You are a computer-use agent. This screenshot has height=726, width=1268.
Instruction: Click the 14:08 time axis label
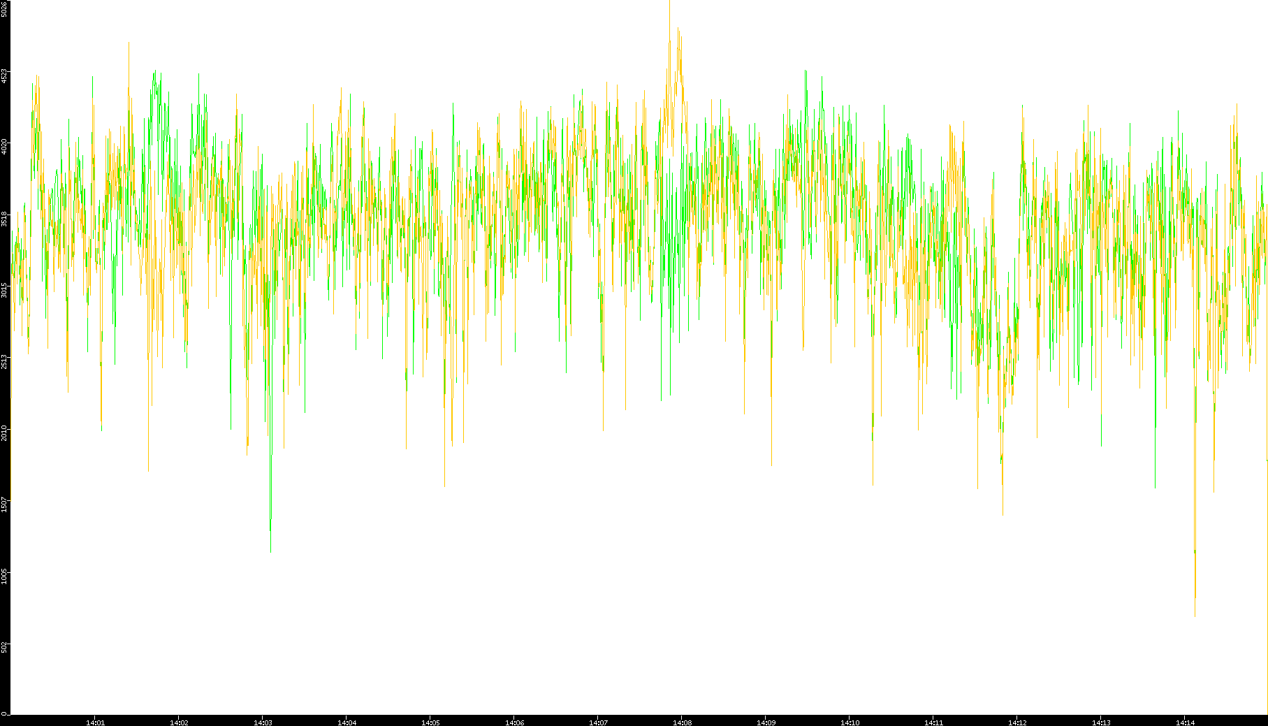coord(682,723)
